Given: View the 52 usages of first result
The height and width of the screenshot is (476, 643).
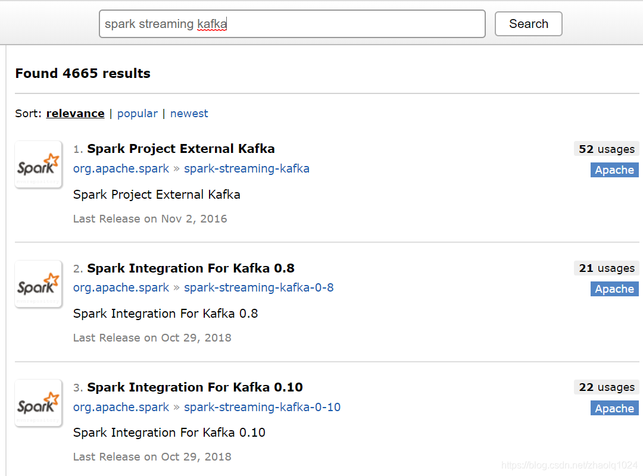Looking at the screenshot, I should click(x=606, y=149).
